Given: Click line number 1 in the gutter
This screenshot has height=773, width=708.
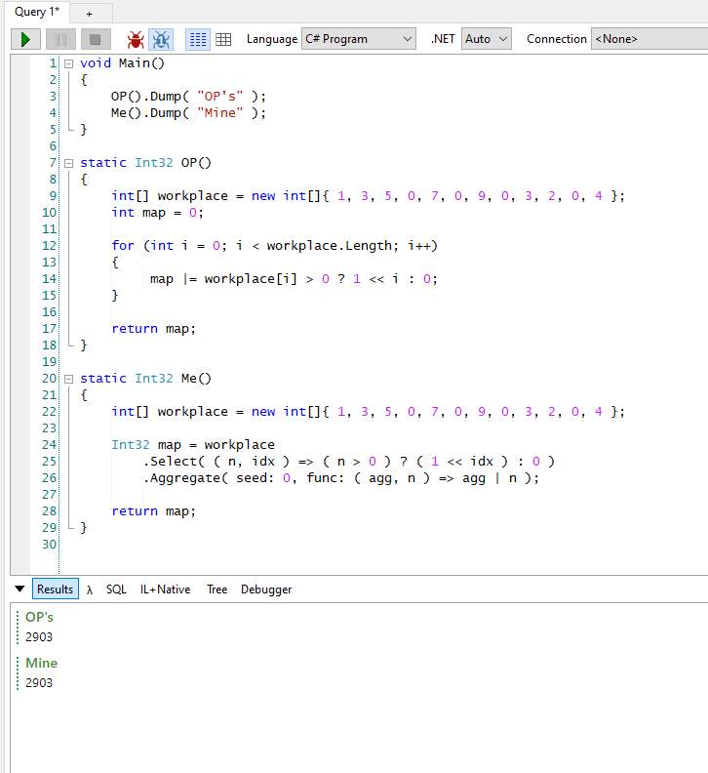Looking at the screenshot, I should click(x=53, y=63).
